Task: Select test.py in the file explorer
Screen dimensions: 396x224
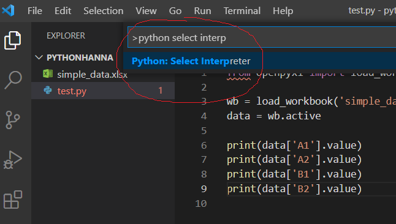Action: click(103, 91)
